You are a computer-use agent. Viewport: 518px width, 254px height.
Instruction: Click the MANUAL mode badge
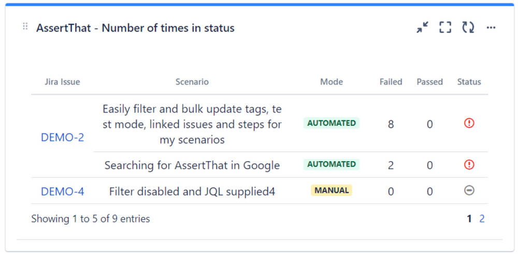[x=332, y=190]
